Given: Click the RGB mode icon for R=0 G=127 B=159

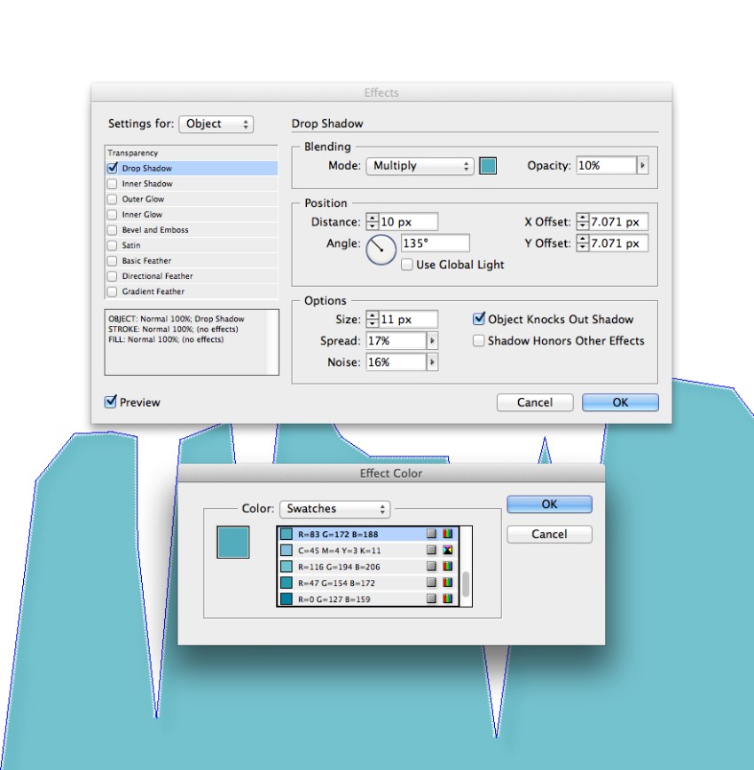Looking at the screenshot, I should (447, 599).
